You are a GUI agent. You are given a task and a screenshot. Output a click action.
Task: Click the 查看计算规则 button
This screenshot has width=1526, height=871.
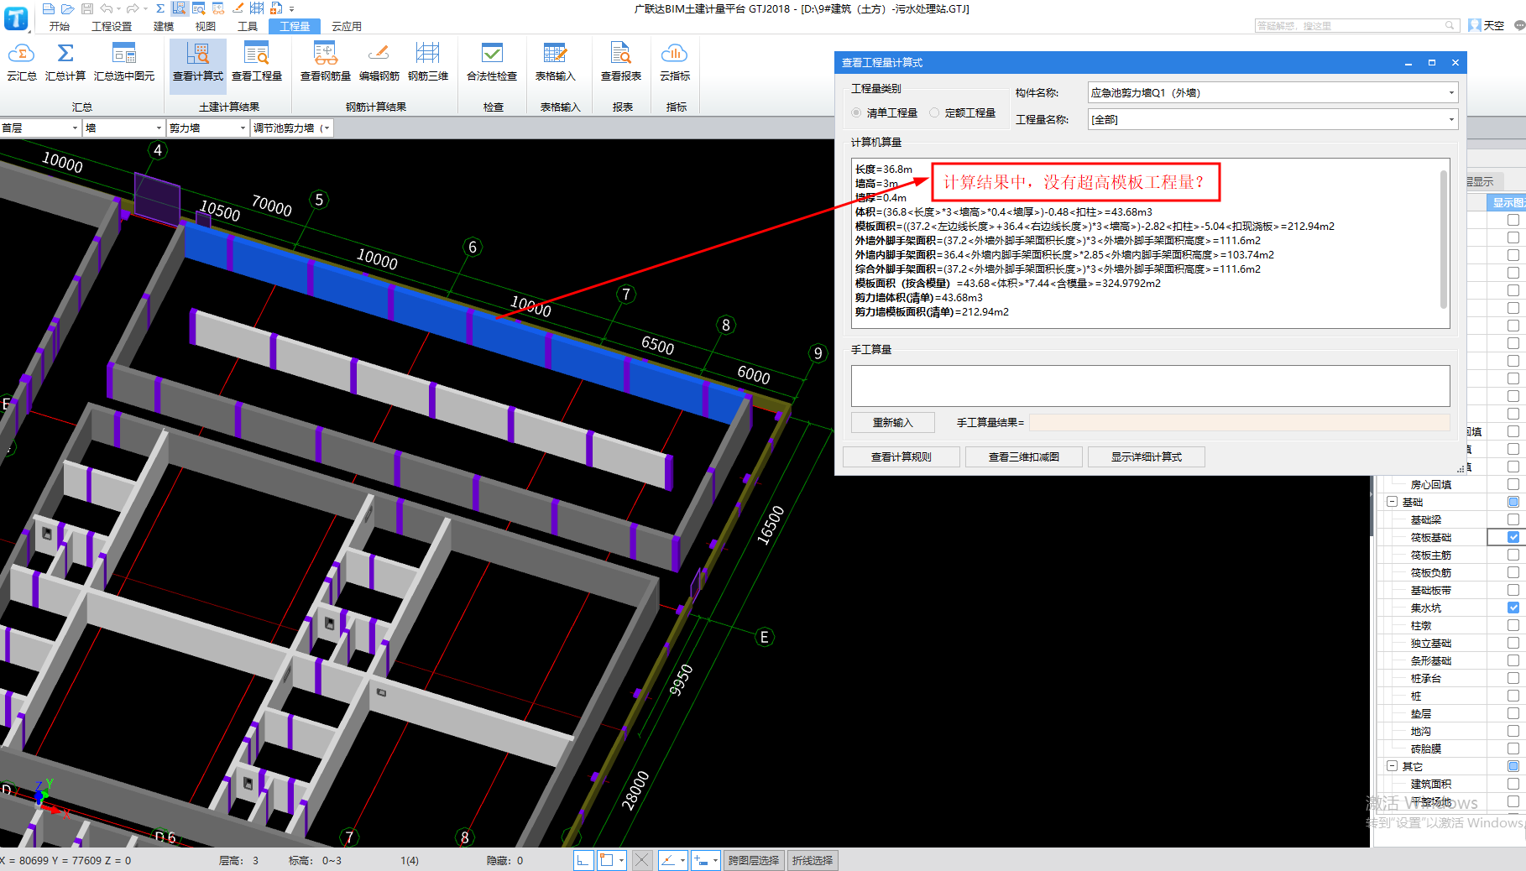[x=901, y=456]
